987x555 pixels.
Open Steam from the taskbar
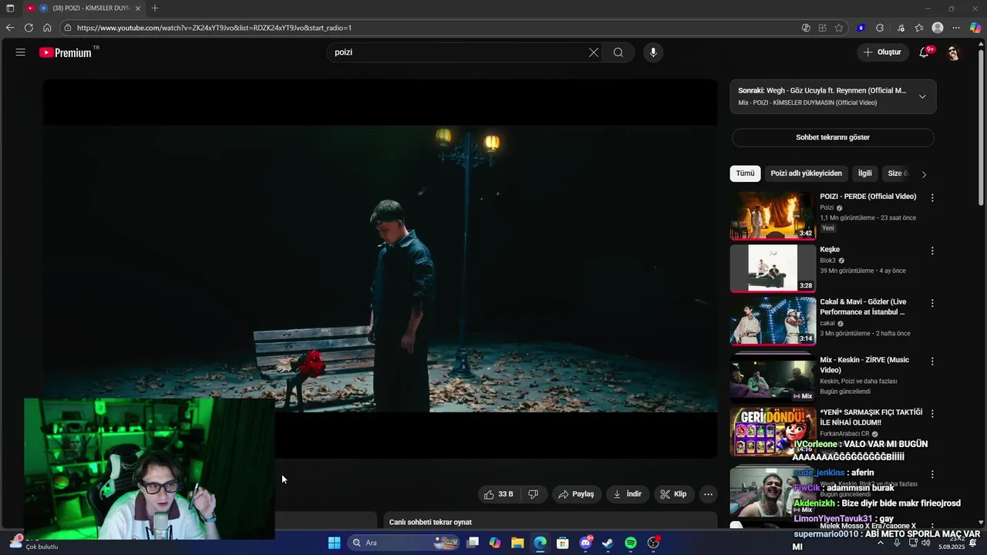pos(608,543)
